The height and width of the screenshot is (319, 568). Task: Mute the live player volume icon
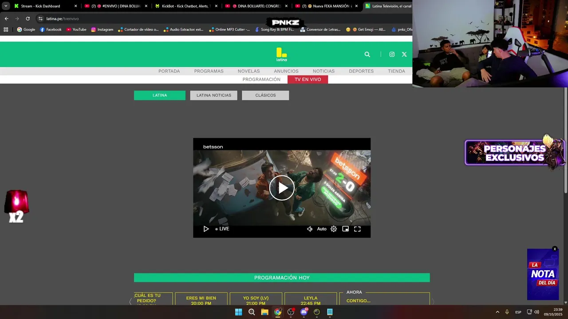point(310,229)
